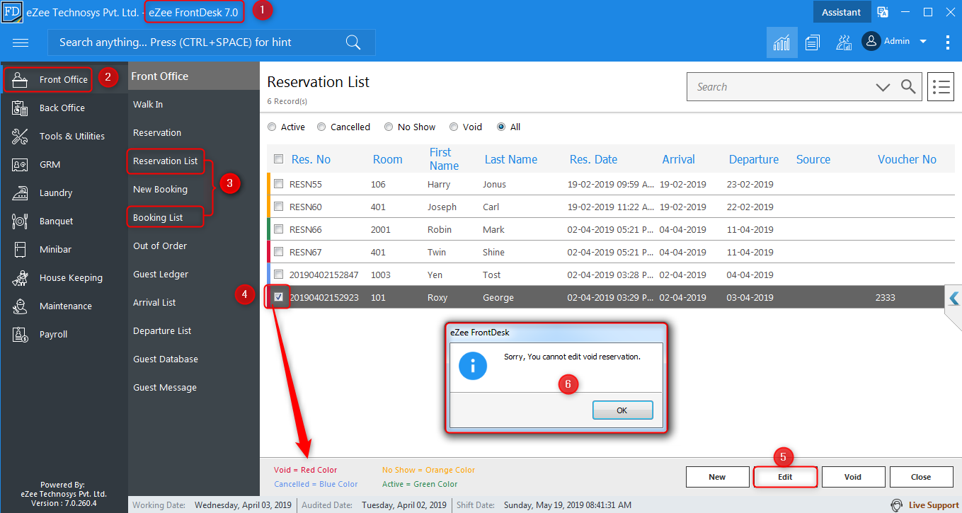The width and height of the screenshot is (962, 513).
Task: Check the RESN67 reservation checkbox
Action: (279, 252)
